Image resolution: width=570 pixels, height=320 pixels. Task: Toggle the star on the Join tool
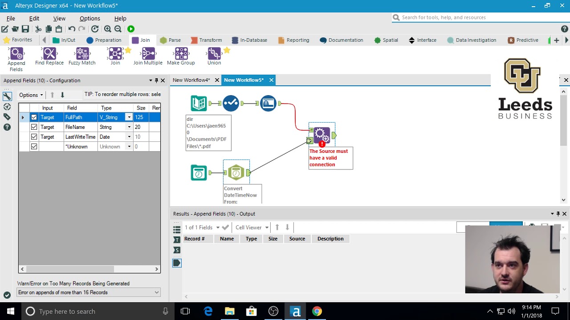pyautogui.click(x=128, y=50)
